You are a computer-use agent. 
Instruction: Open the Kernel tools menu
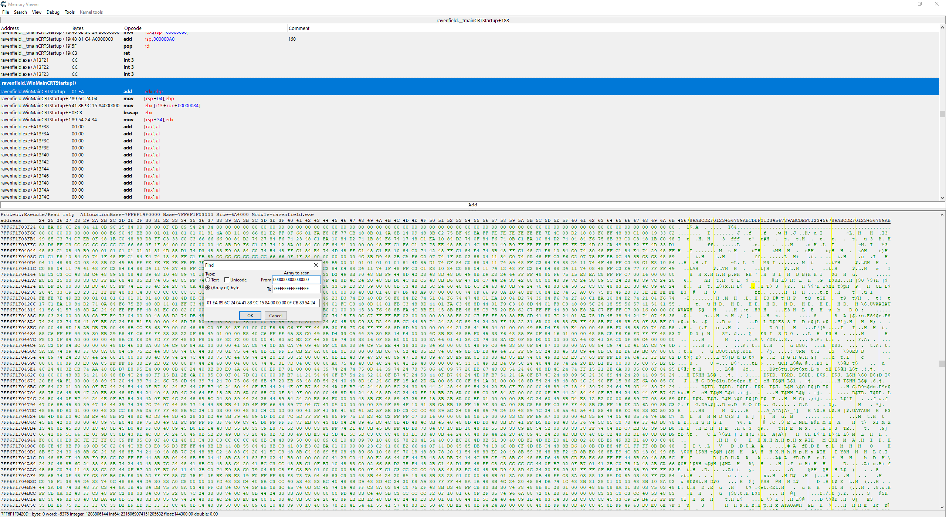coord(91,12)
